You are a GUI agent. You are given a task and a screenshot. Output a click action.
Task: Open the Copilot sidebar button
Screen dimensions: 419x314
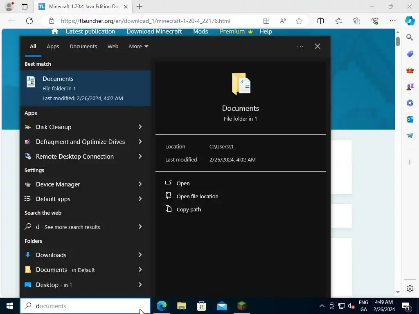410,21
